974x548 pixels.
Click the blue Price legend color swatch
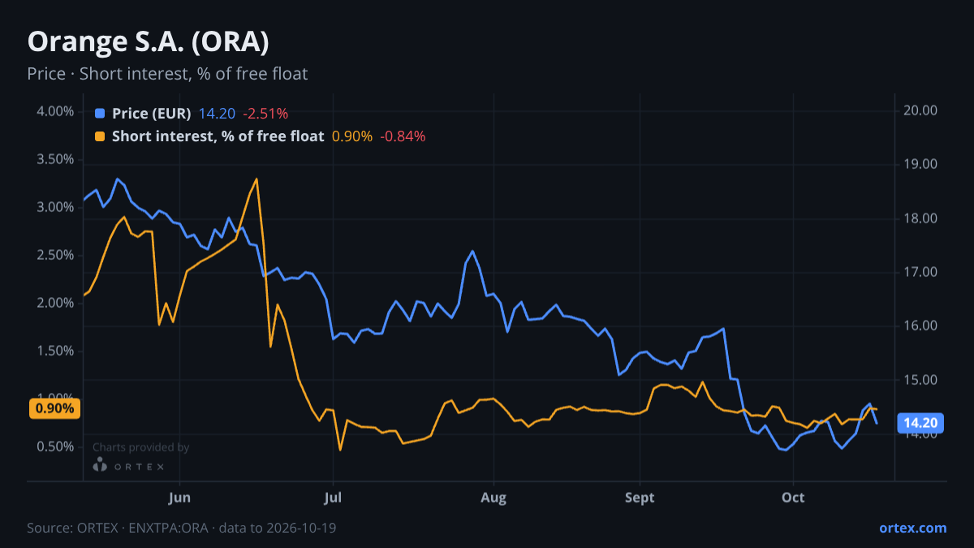pos(100,113)
